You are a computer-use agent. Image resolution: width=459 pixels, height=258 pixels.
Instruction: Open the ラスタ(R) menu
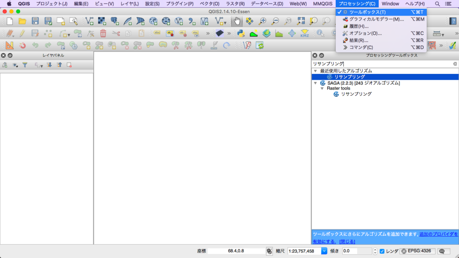(x=235, y=4)
